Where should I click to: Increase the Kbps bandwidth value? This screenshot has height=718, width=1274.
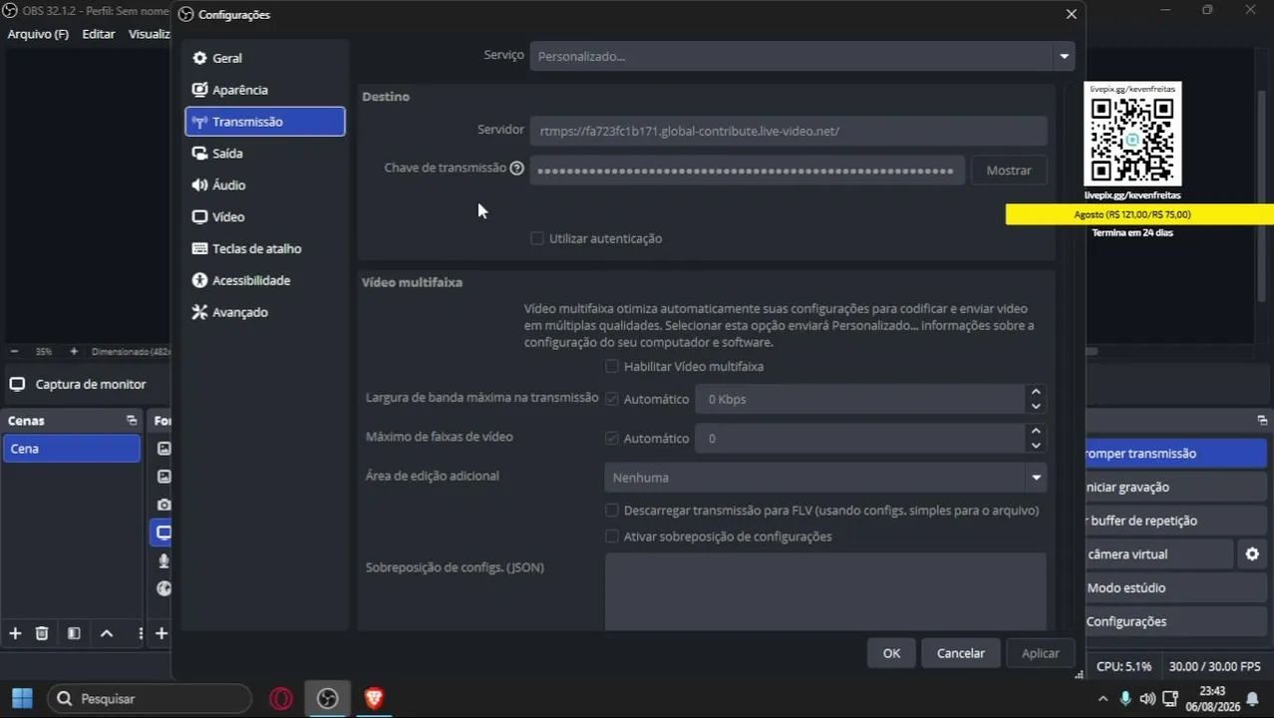1036,392
